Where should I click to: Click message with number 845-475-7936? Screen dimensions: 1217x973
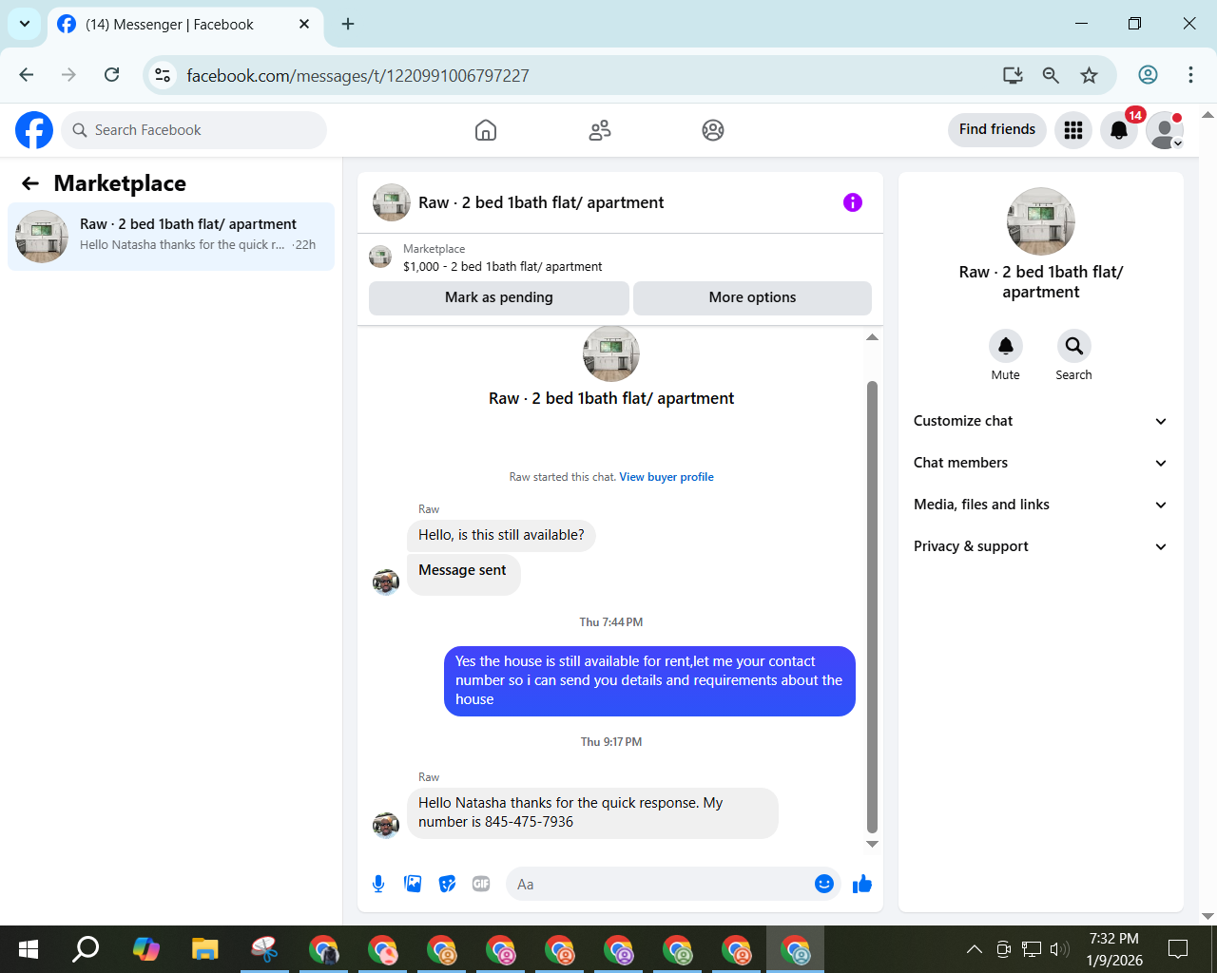(x=592, y=813)
